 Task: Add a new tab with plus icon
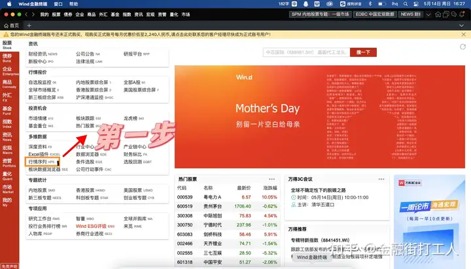tap(29, 25)
